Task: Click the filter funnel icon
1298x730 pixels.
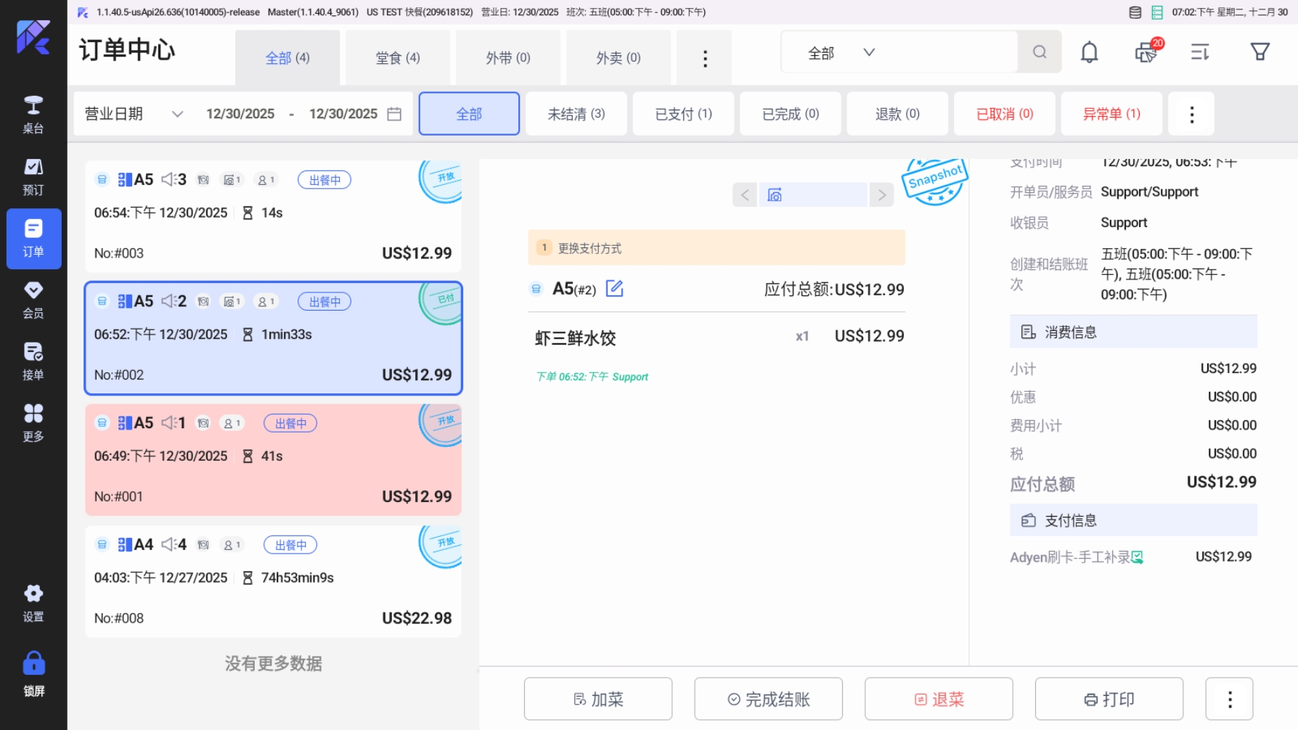Action: (x=1260, y=52)
